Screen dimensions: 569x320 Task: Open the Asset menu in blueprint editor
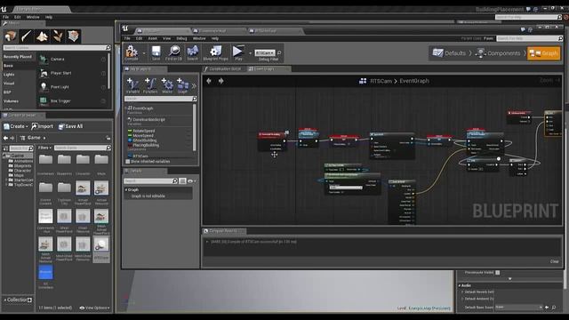[152, 38]
